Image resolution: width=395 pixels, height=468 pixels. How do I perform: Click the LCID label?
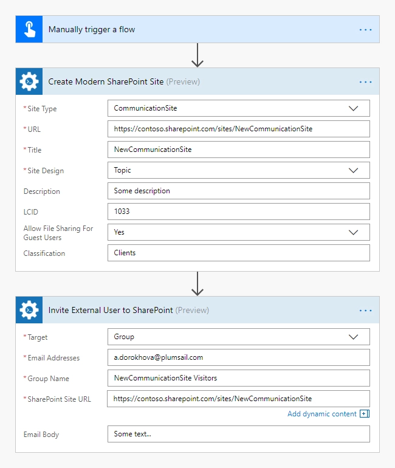coord(31,212)
